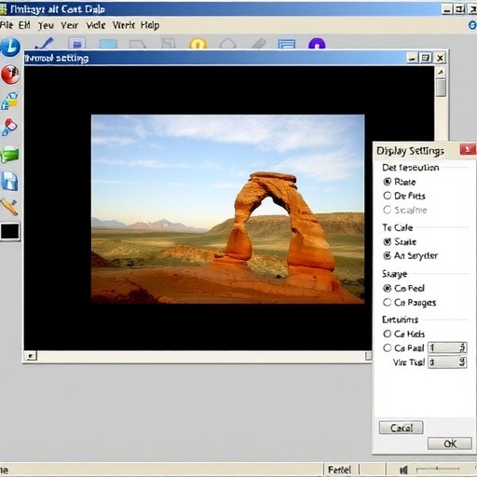477x477 pixels.
Task: Click the vertical scrollbar thumb of image window
Action: (441, 88)
